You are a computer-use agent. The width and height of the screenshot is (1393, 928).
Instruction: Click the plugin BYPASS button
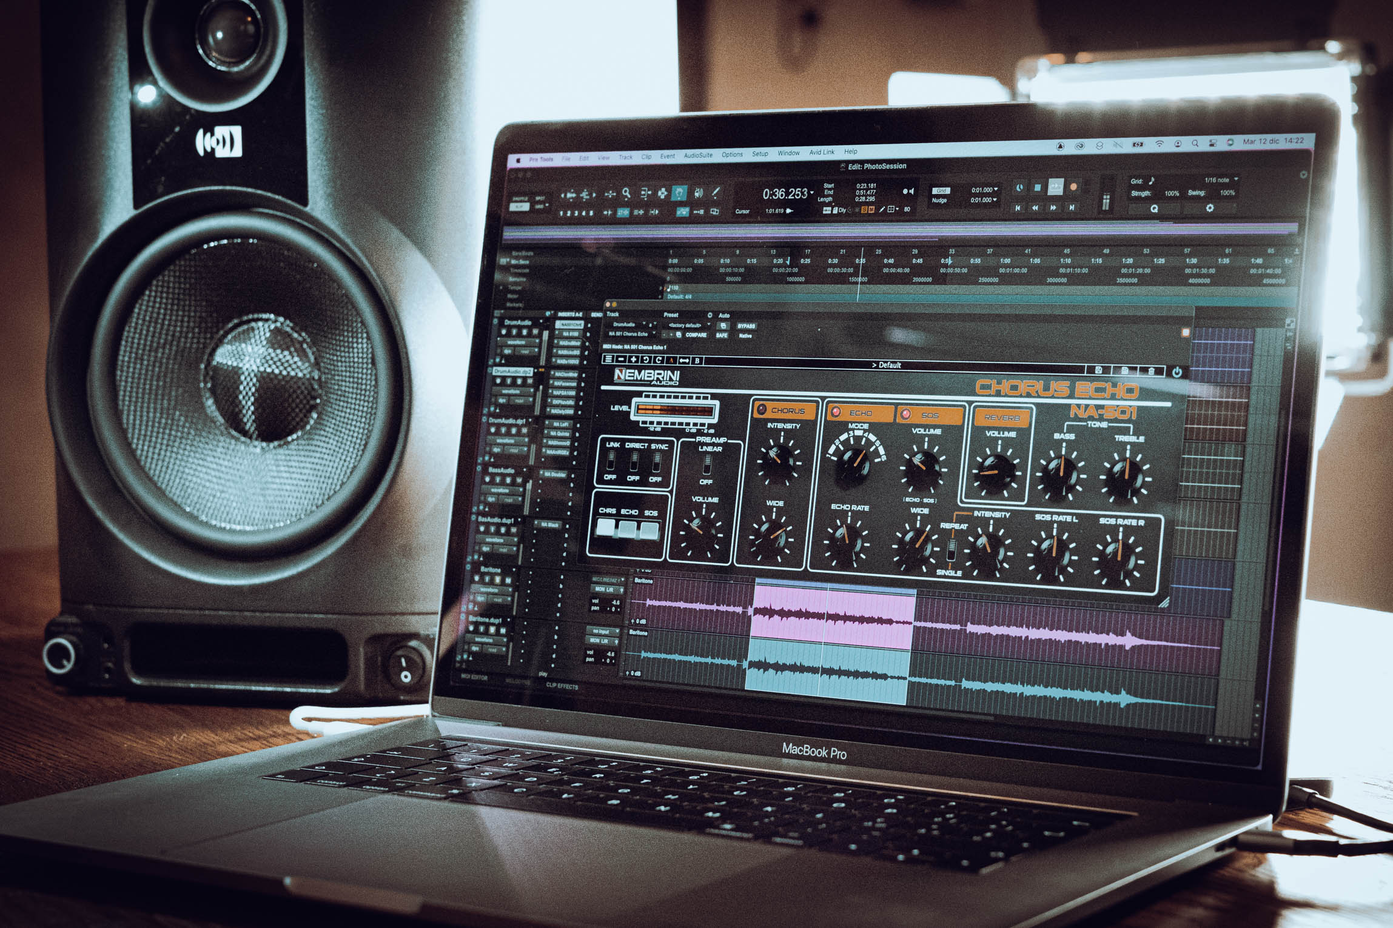[x=746, y=326]
